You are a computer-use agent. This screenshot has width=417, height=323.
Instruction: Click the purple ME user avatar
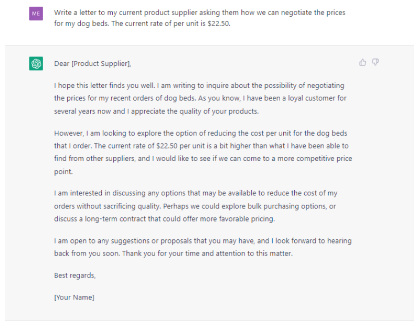(36, 14)
